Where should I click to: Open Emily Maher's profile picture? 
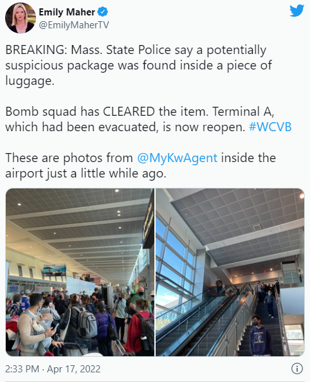point(21,18)
